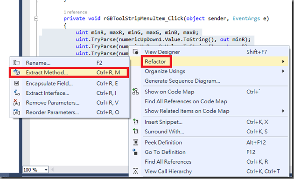Open the 100 % zoom dropdown
Viewport: 294px width, 179px height.
coord(46,170)
